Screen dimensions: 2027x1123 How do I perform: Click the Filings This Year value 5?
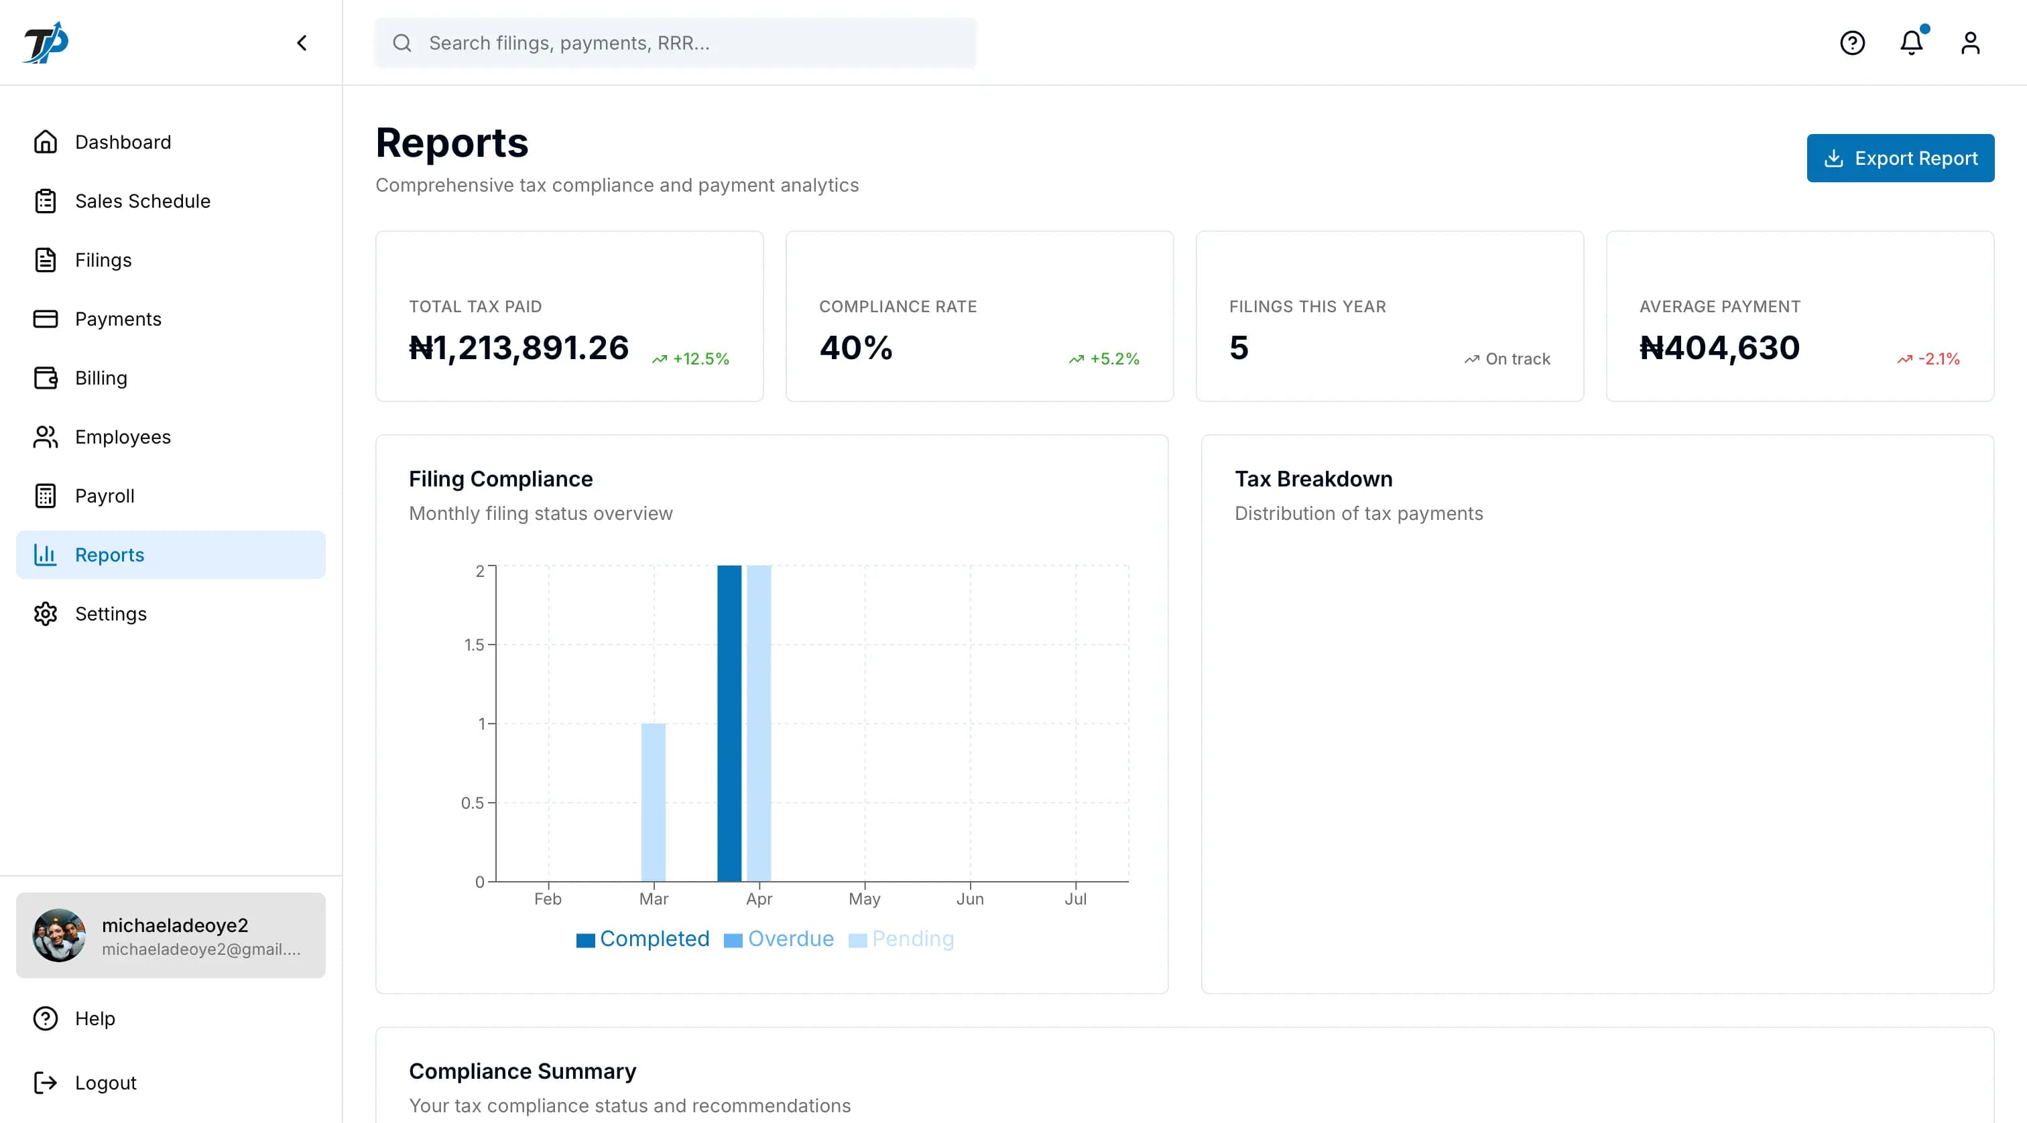coord(1239,348)
